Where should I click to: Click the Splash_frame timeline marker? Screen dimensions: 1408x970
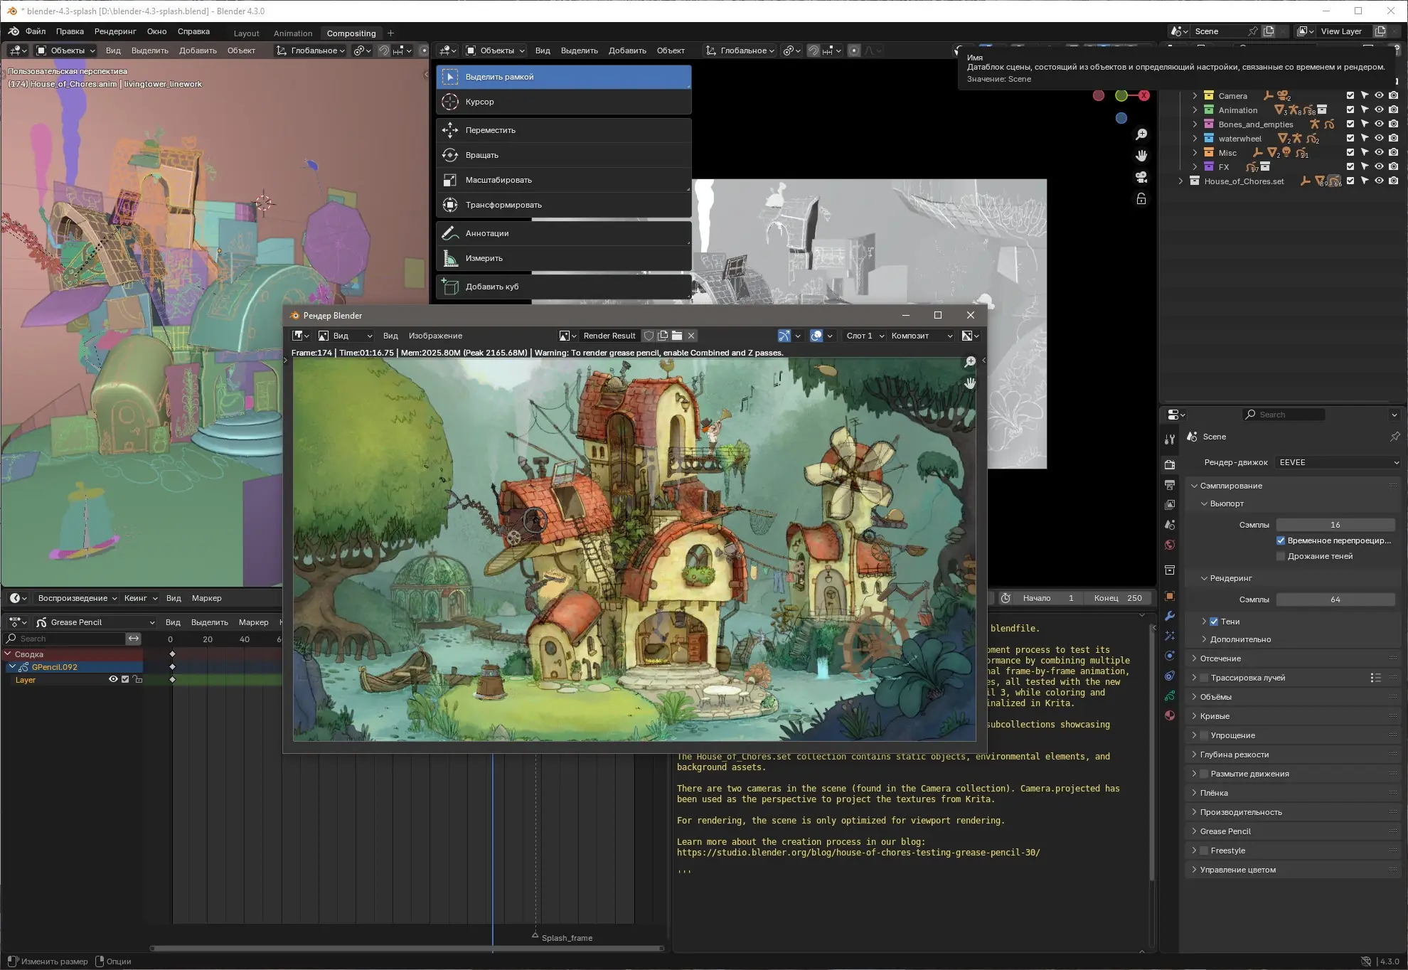coord(535,936)
